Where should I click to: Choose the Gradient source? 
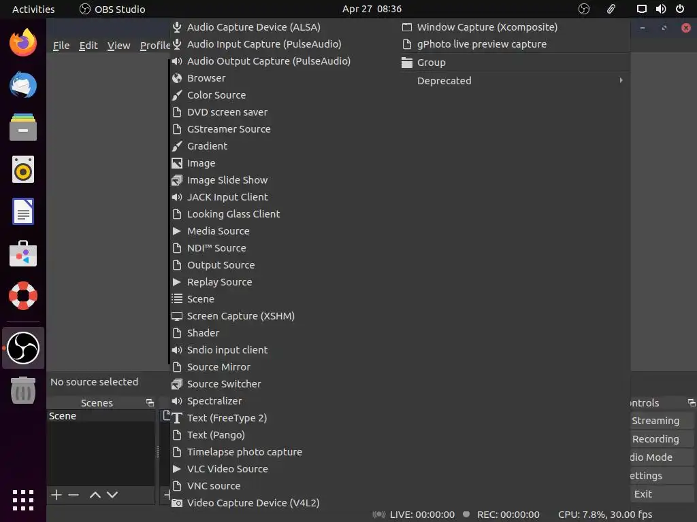click(x=285, y=146)
